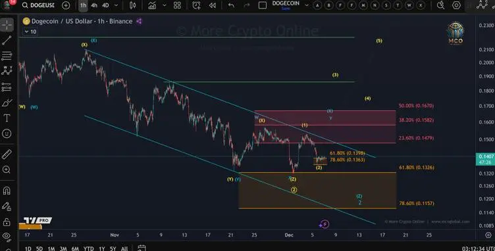
Task: Click the compare or add symbol plus icon
Action: [x=66, y=5]
